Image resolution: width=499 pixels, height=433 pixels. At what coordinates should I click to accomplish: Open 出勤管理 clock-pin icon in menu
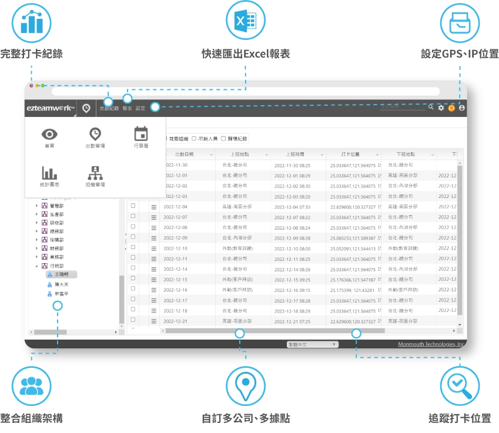[x=95, y=134]
